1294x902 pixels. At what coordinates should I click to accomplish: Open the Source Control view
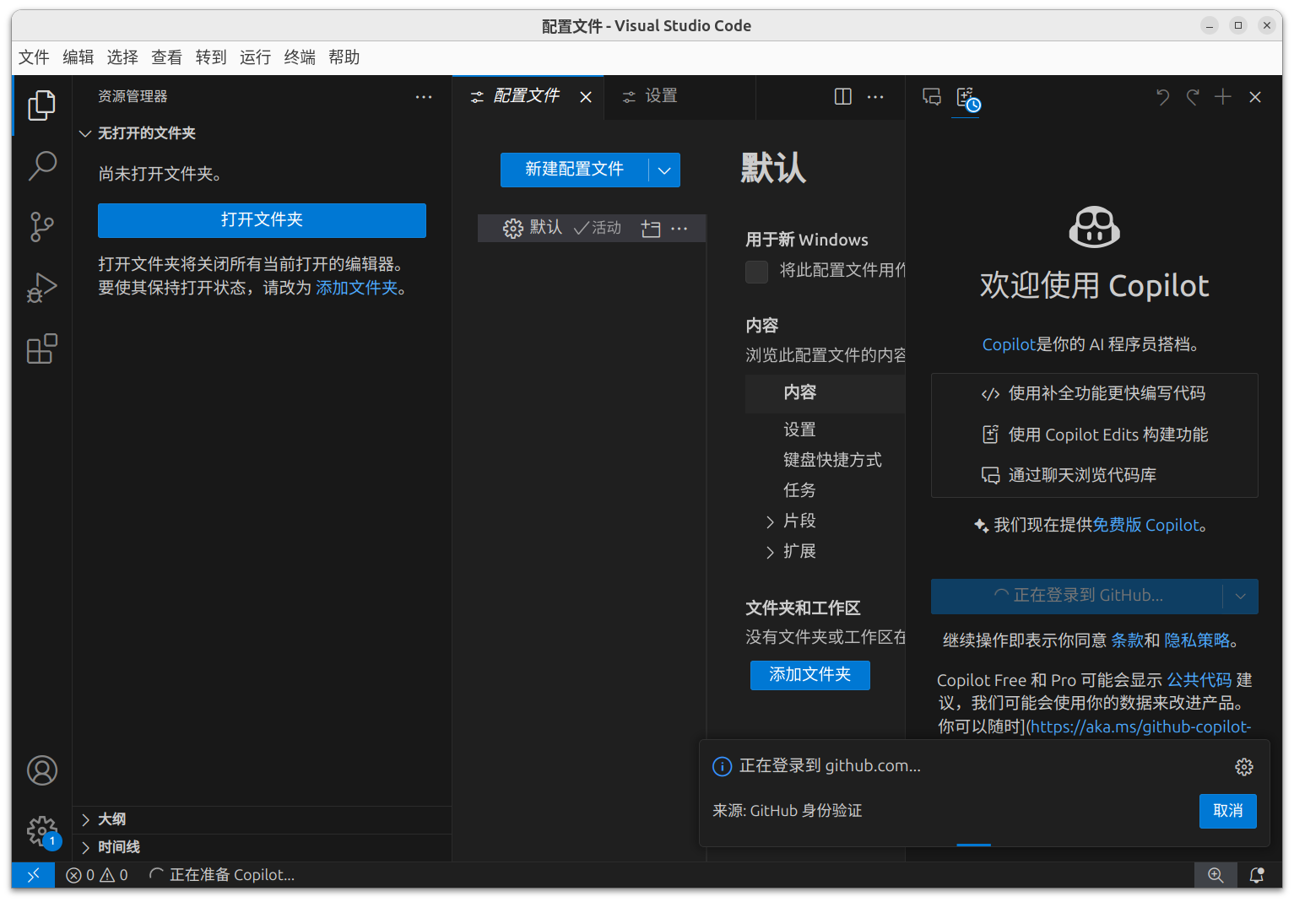(41, 227)
